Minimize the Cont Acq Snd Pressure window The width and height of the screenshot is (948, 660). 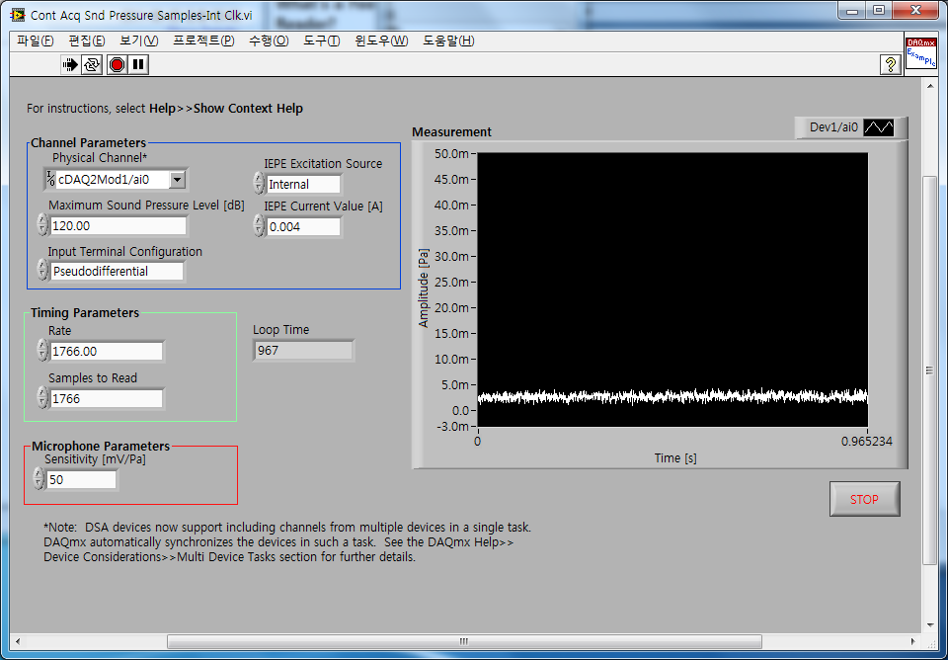[852, 10]
